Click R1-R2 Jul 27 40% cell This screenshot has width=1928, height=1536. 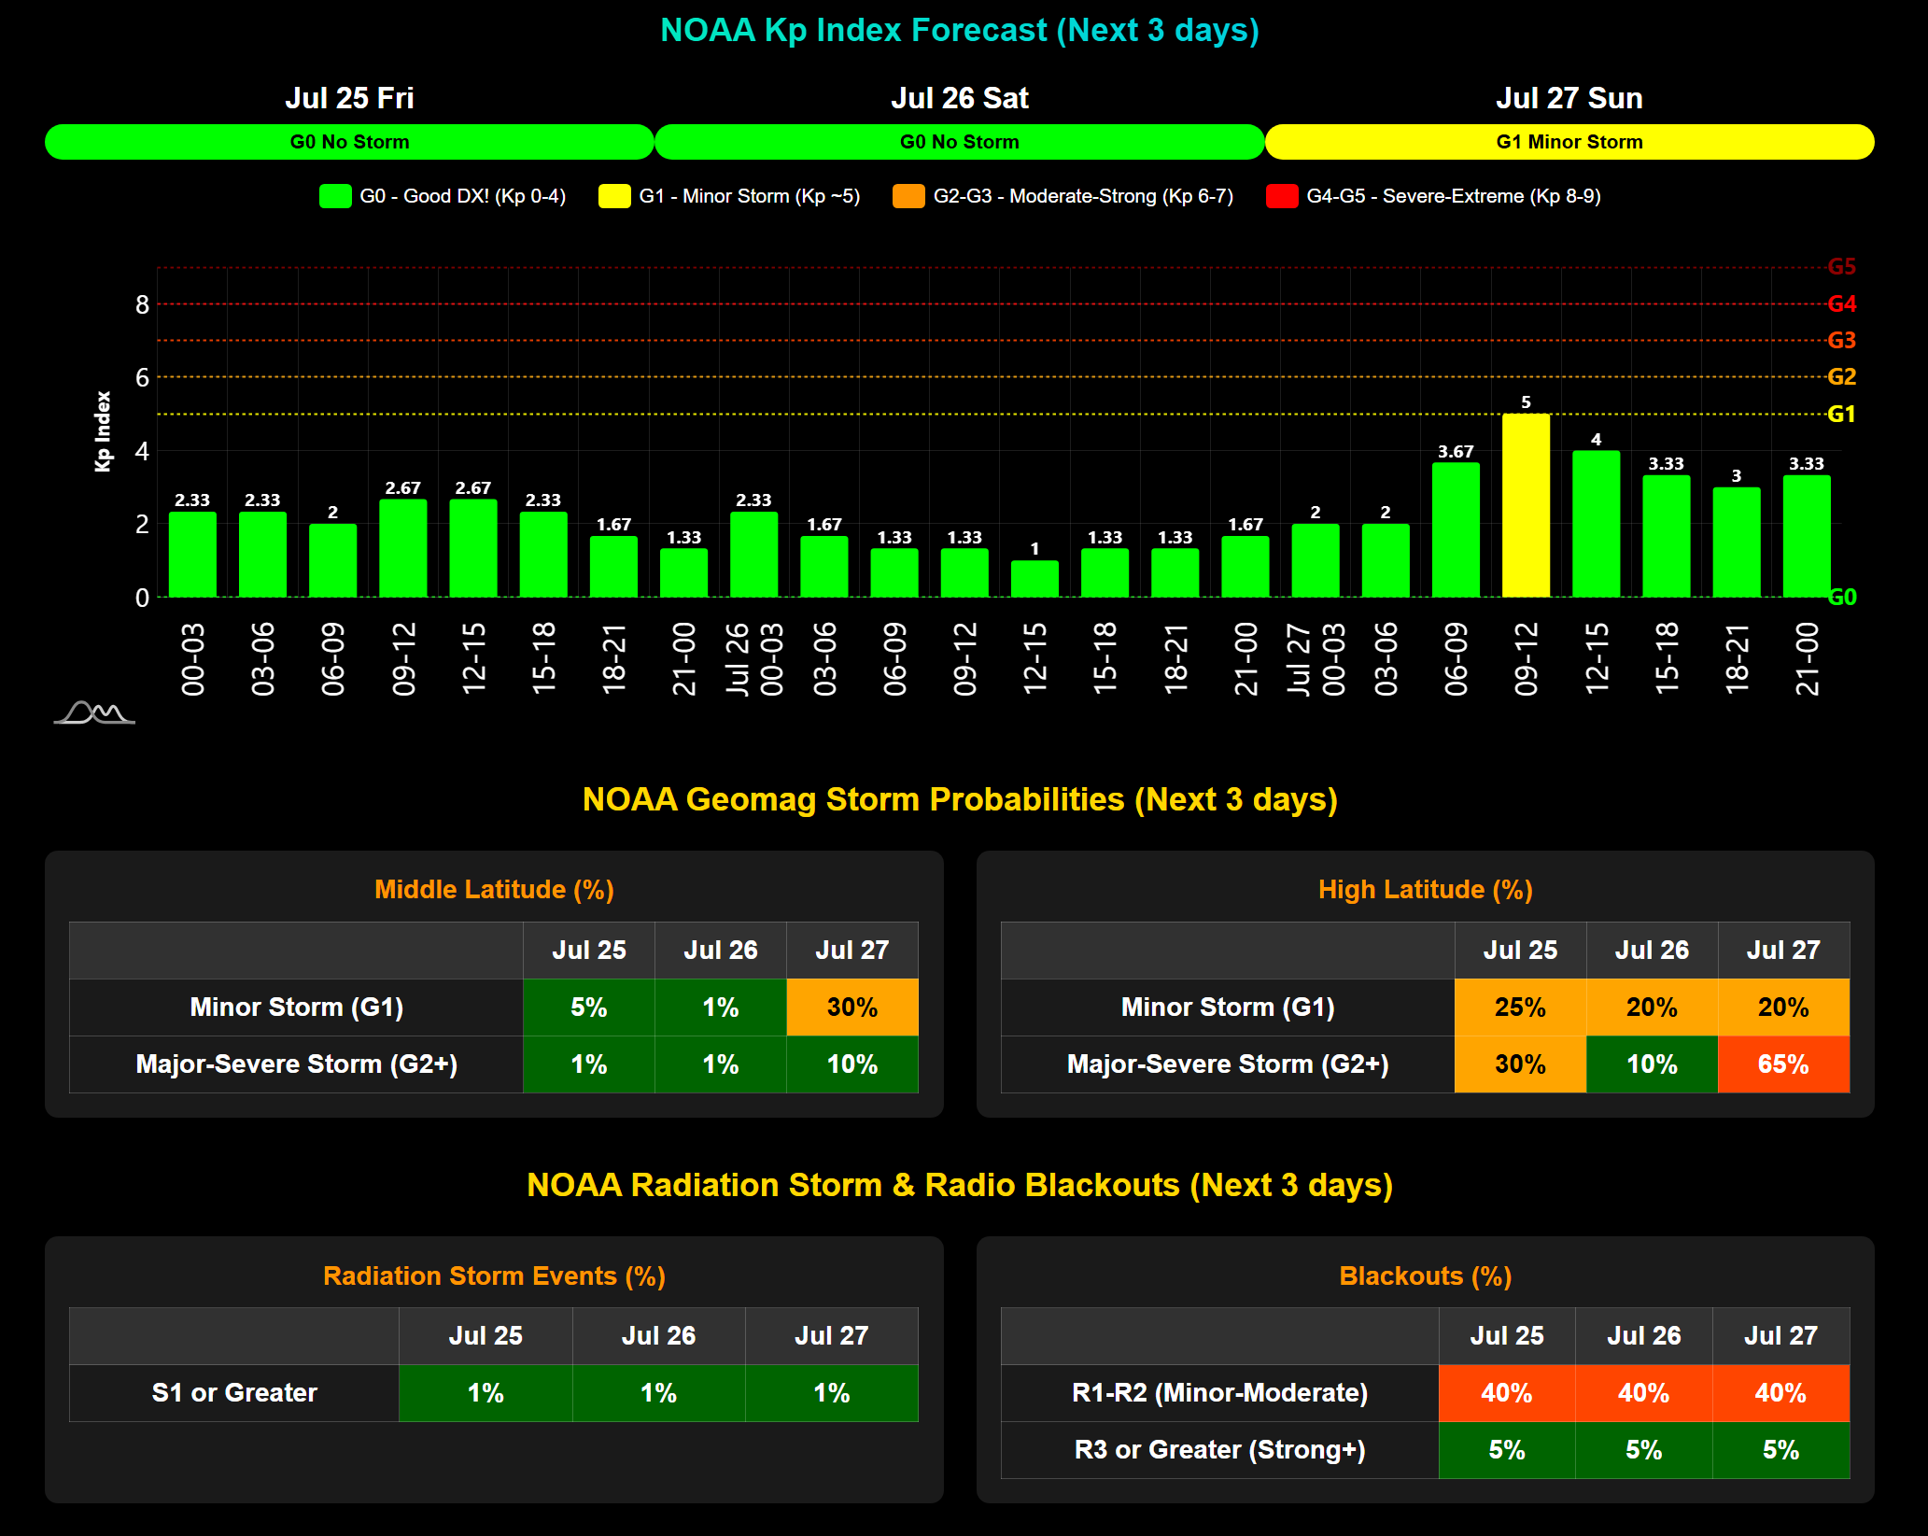pos(1780,1393)
